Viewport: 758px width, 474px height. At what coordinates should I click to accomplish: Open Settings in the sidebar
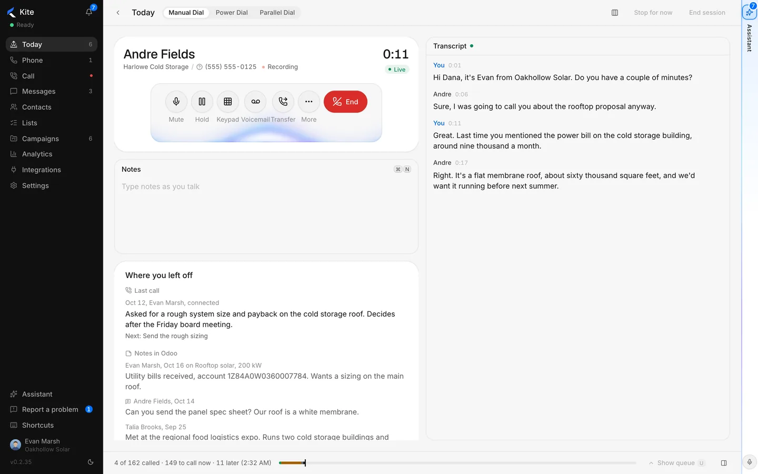click(52, 185)
